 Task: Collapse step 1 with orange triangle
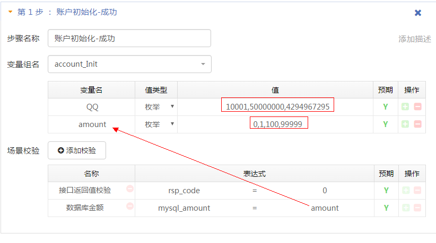[10, 12]
